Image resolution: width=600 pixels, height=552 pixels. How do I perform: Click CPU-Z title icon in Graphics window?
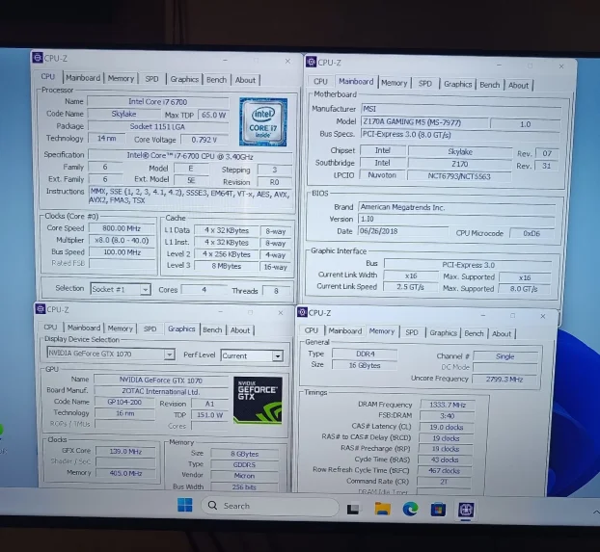(41, 309)
